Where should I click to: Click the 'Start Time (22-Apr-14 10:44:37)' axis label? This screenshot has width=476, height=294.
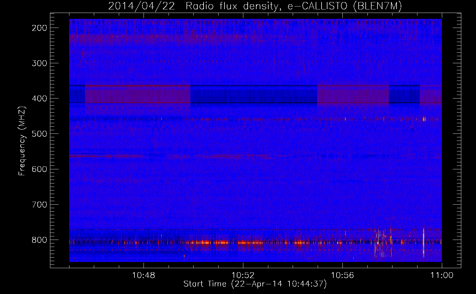255,284
